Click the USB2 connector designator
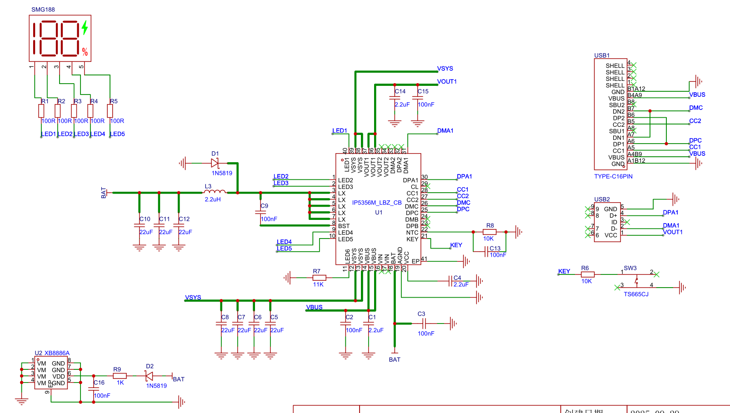Screen dimensions: 730x413 point(602,199)
